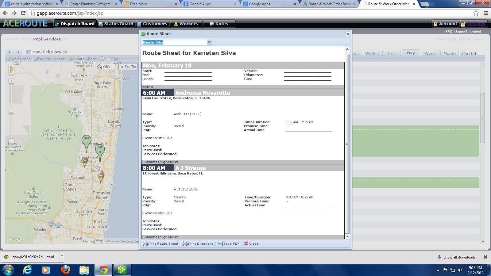Viewport: 491px width, 276px height.
Task: Switch to Worker view tab
Action: [372, 53]
